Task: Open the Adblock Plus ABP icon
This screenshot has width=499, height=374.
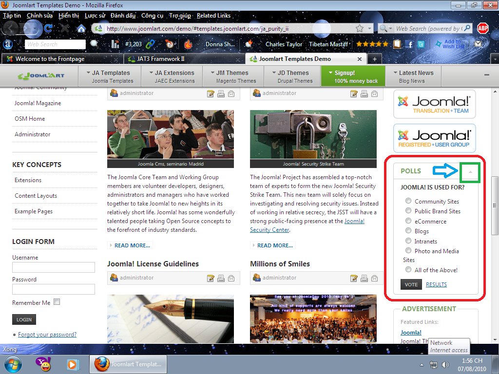Action: coord(483,28)
